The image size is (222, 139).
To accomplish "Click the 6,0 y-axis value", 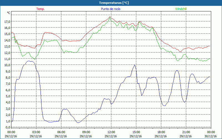I will tap(8, 90).
